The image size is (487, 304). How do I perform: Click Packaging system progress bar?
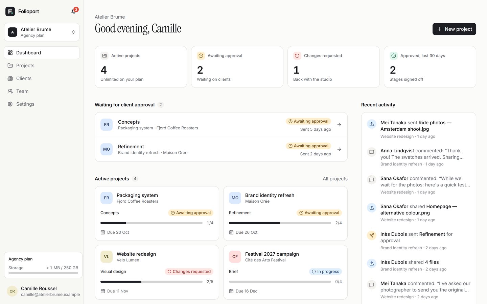click(x=152, y=223)
